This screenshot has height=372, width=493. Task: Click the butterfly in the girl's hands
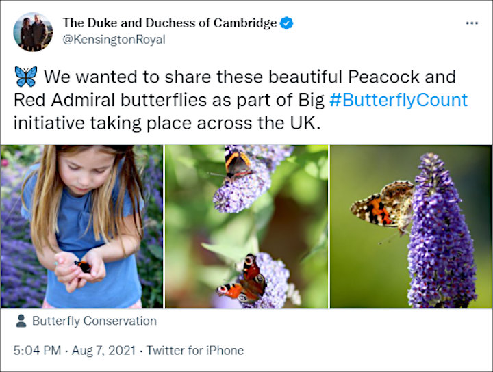83,266
